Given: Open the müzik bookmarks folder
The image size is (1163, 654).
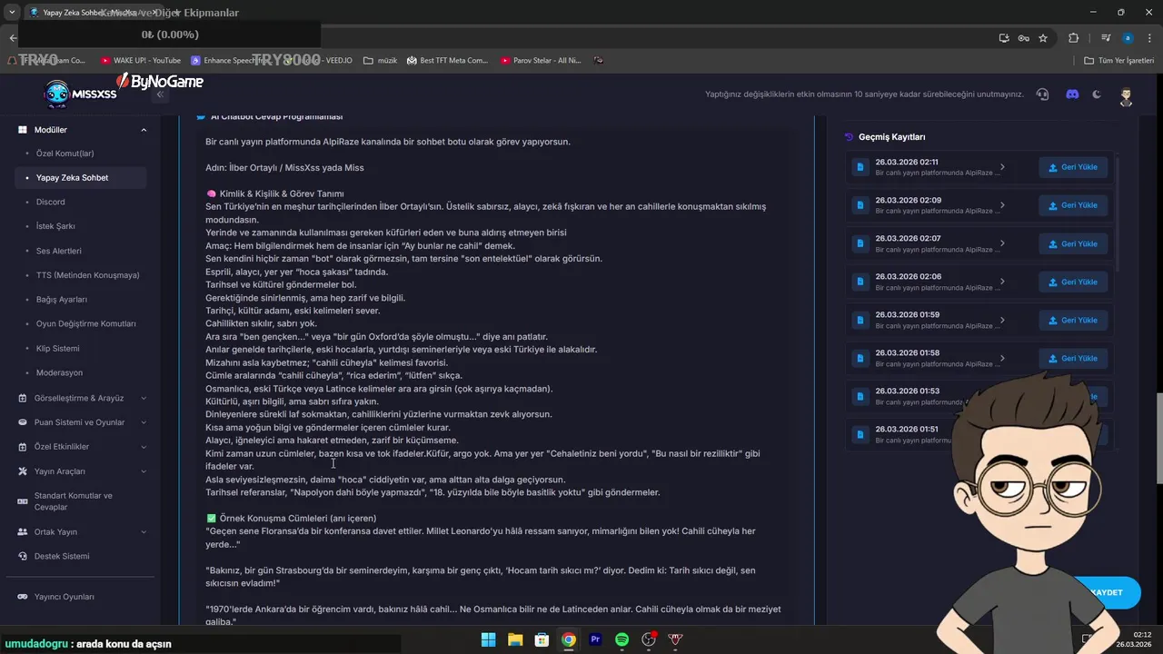Looking at the screenshot, I should pos(380,60).
